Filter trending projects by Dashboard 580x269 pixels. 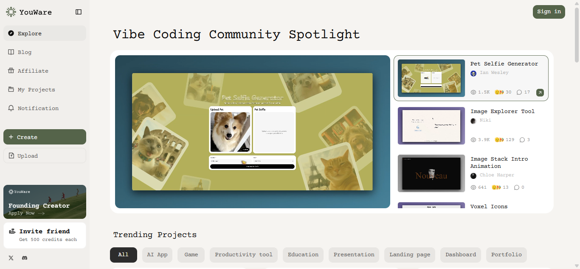coord(461,255)
